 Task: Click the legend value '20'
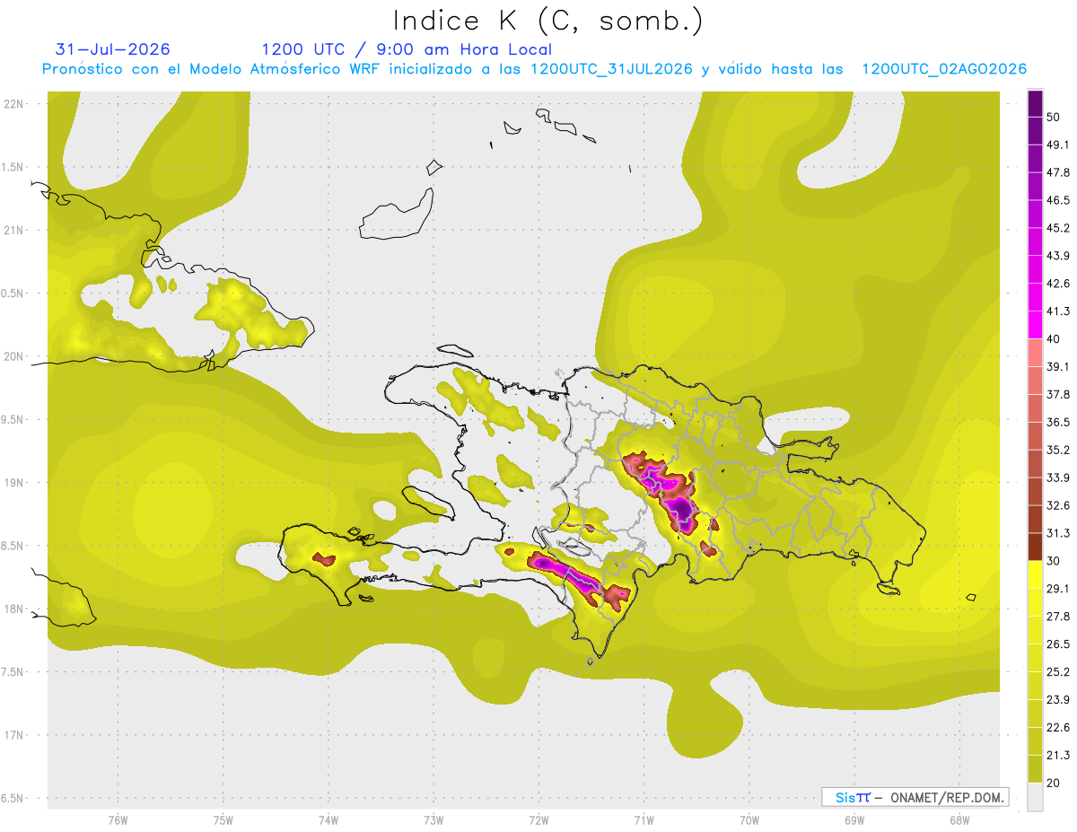point(1053,783)
